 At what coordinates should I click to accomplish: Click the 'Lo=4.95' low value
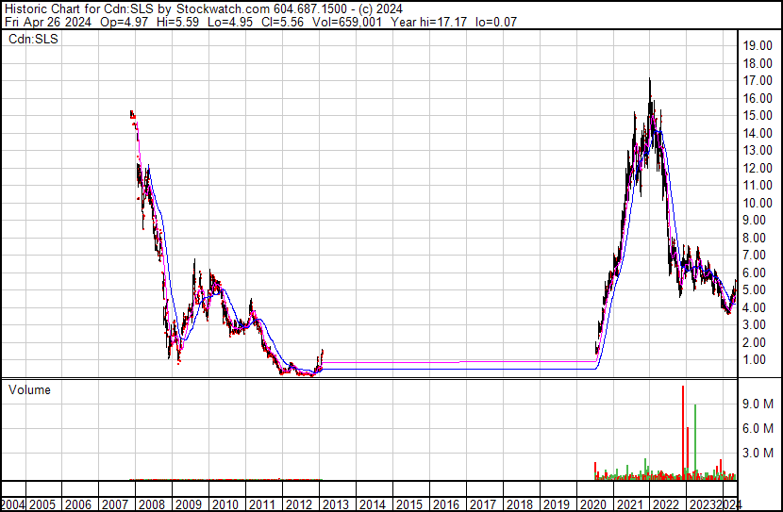click(x=230, y=22)
